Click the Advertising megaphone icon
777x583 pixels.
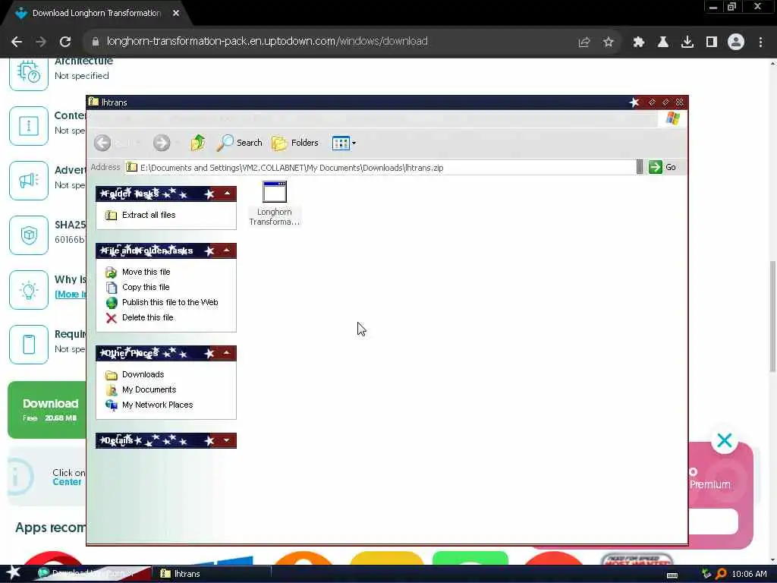pos(29,181)
